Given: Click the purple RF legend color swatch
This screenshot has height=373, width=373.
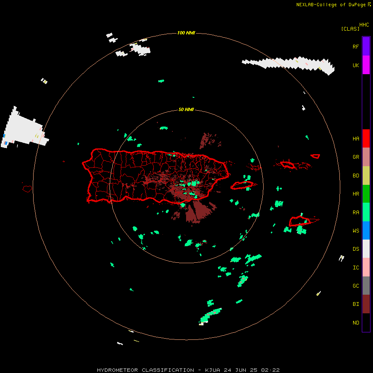Looking at the screenshot, I should click(366, 46).
